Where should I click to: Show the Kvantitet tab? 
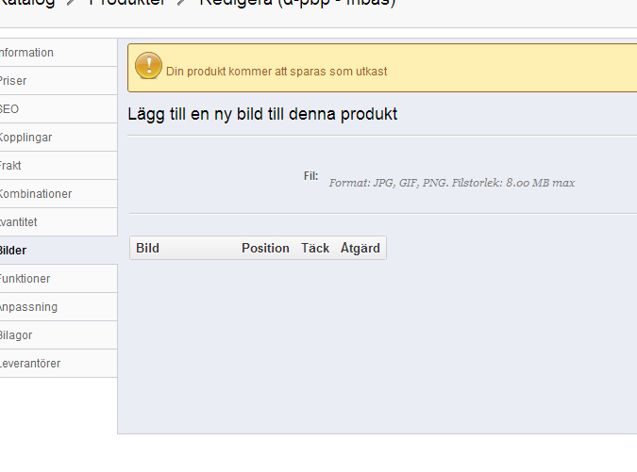[19, 222]
